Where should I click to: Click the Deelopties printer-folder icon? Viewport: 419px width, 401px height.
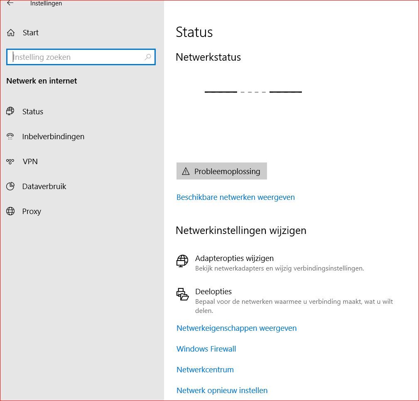click(x=182, y=294)
